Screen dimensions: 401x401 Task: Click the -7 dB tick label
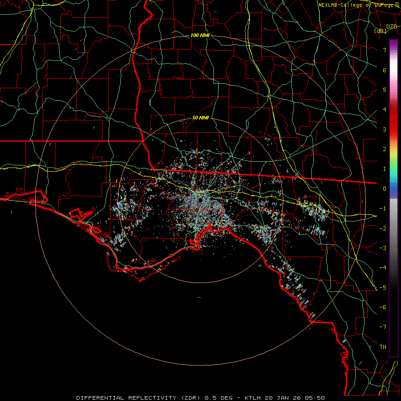(x=383, y=327)
